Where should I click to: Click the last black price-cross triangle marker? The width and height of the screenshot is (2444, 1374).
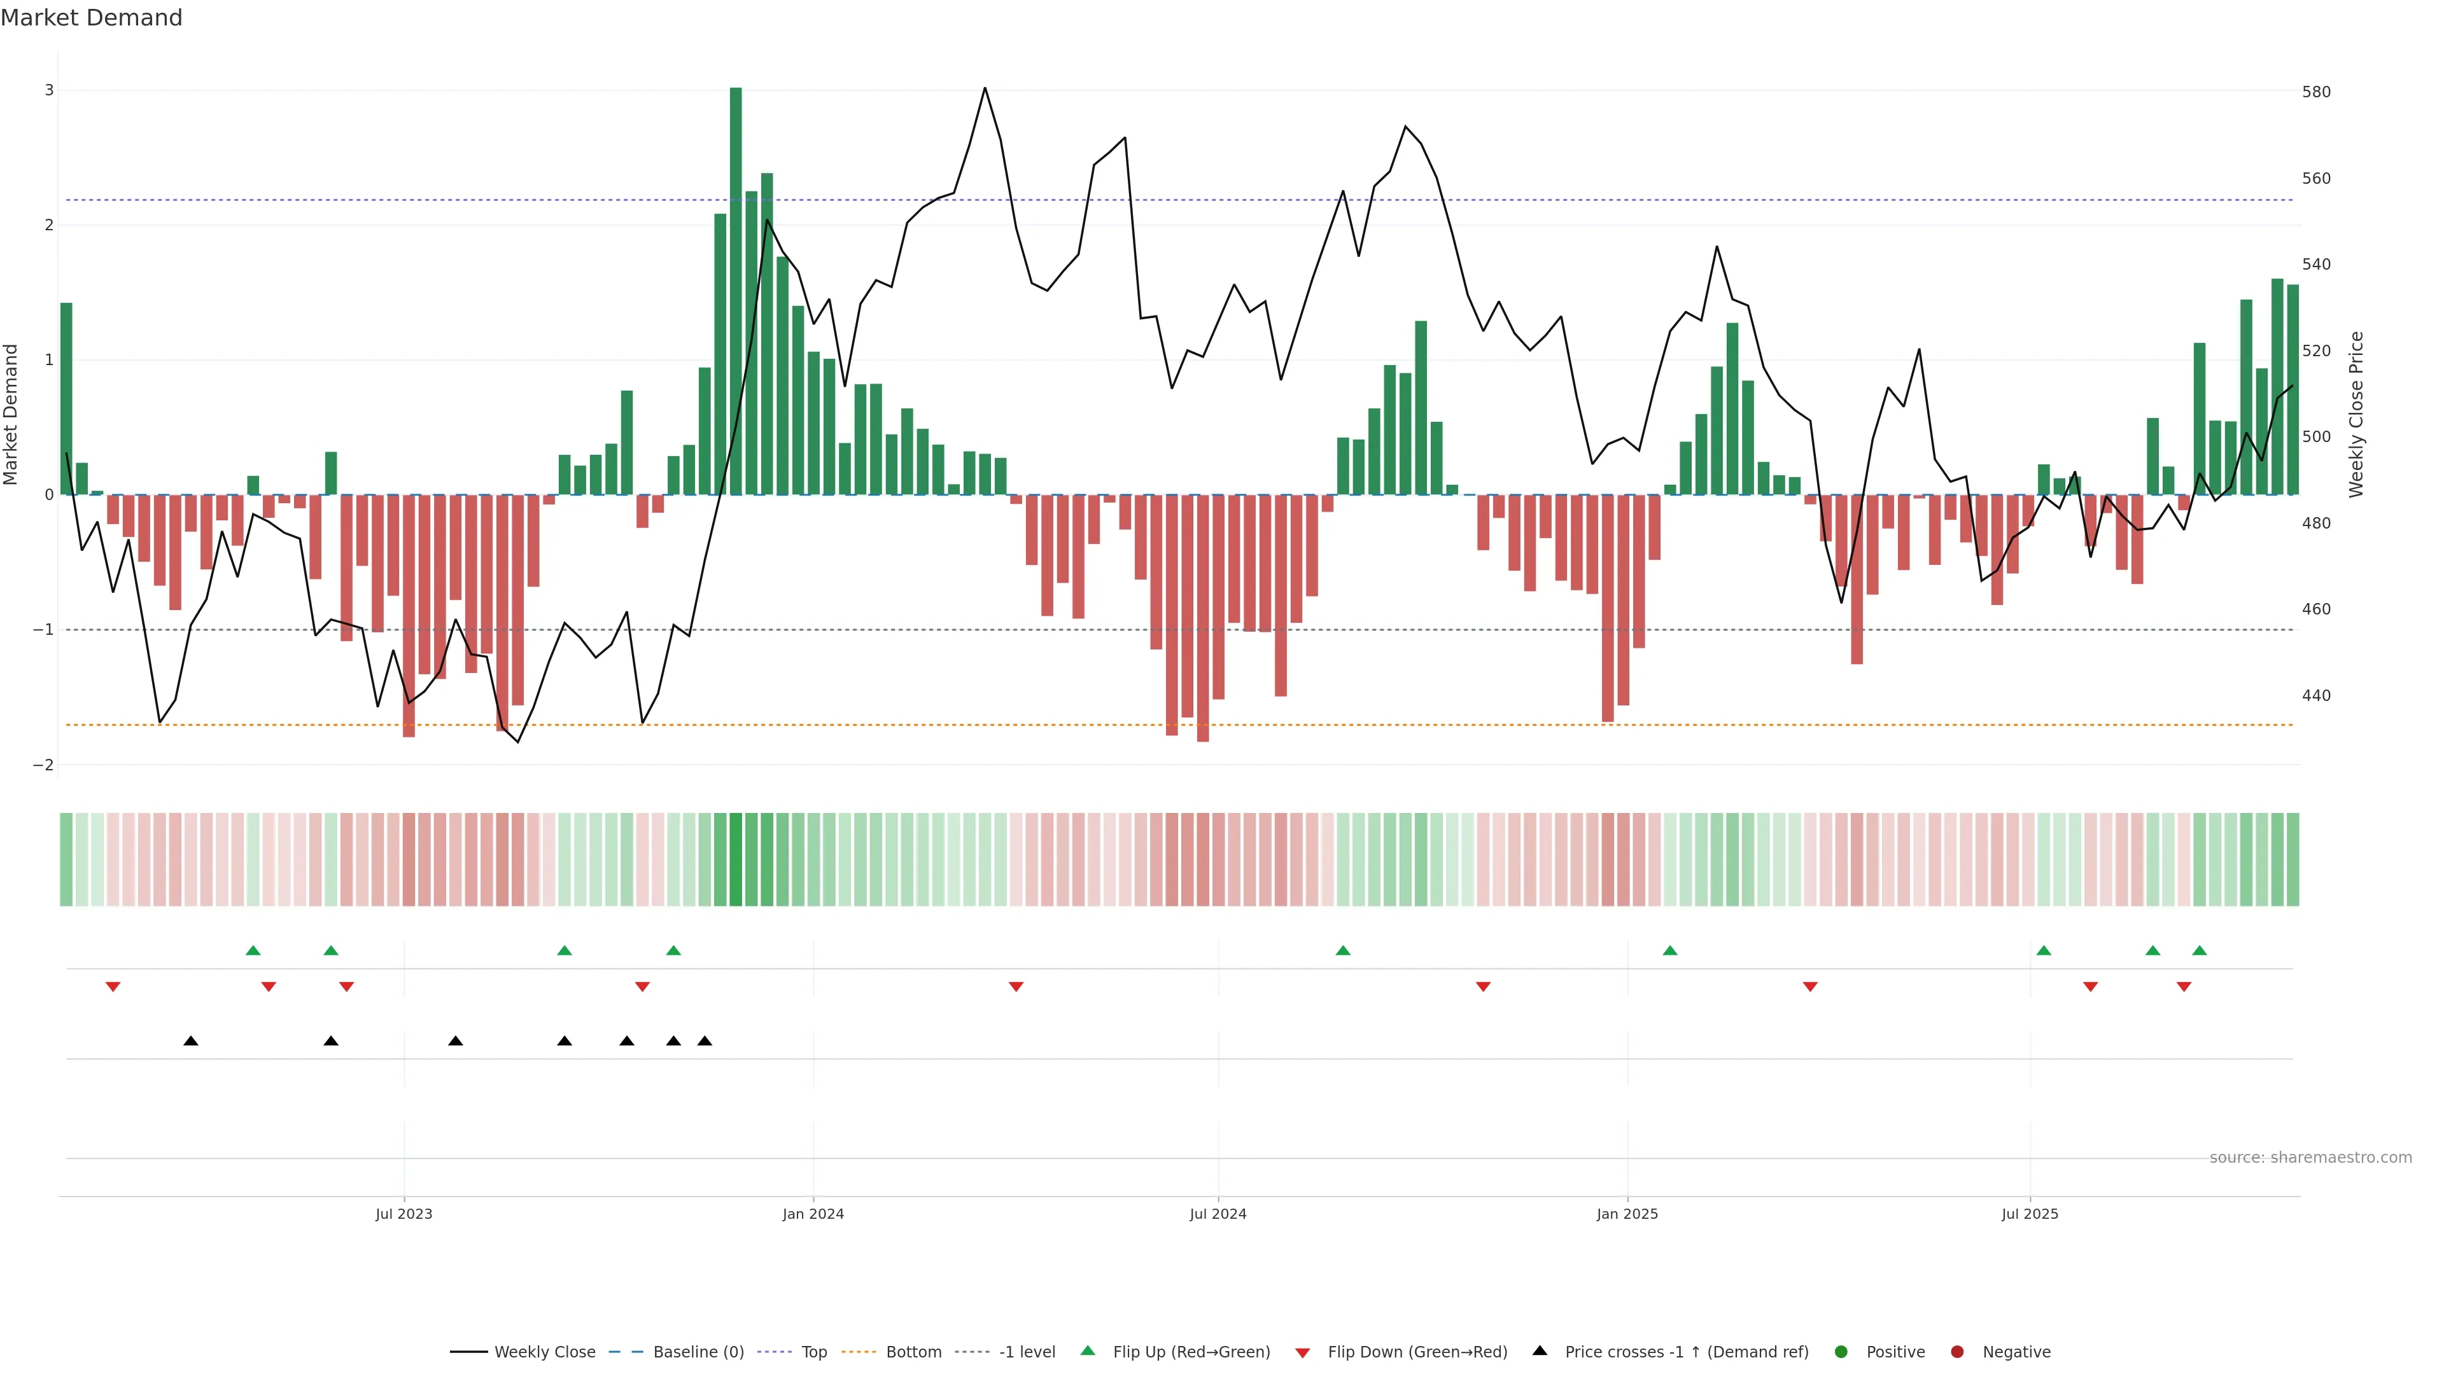(x=705, y=1041)
